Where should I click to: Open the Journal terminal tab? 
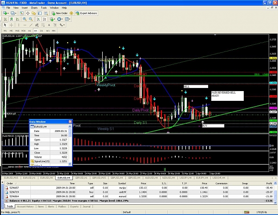click(x=87, y=207)
